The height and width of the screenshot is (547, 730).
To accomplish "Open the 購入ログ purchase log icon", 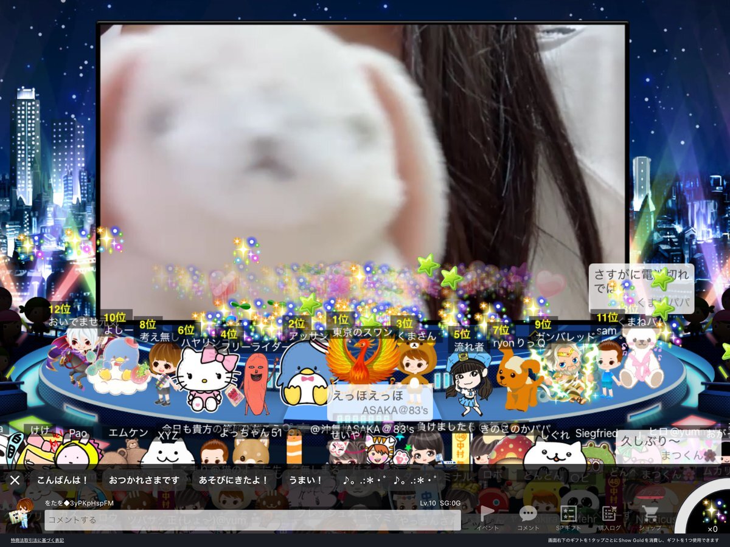I will pyautogui.click(x=609, y=518).
